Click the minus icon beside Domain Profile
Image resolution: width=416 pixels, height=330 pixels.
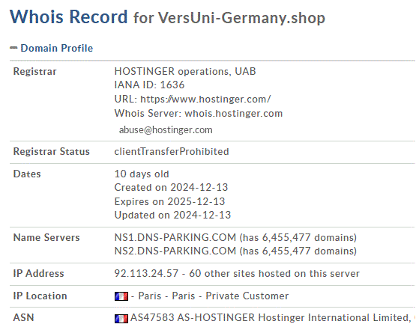click(13, 48)
